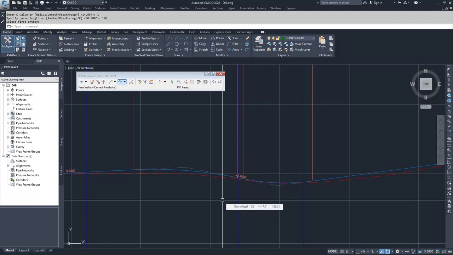Add new drawing tab with plus
The height and width of the screenshot is (255, 453).
point(67,61)
